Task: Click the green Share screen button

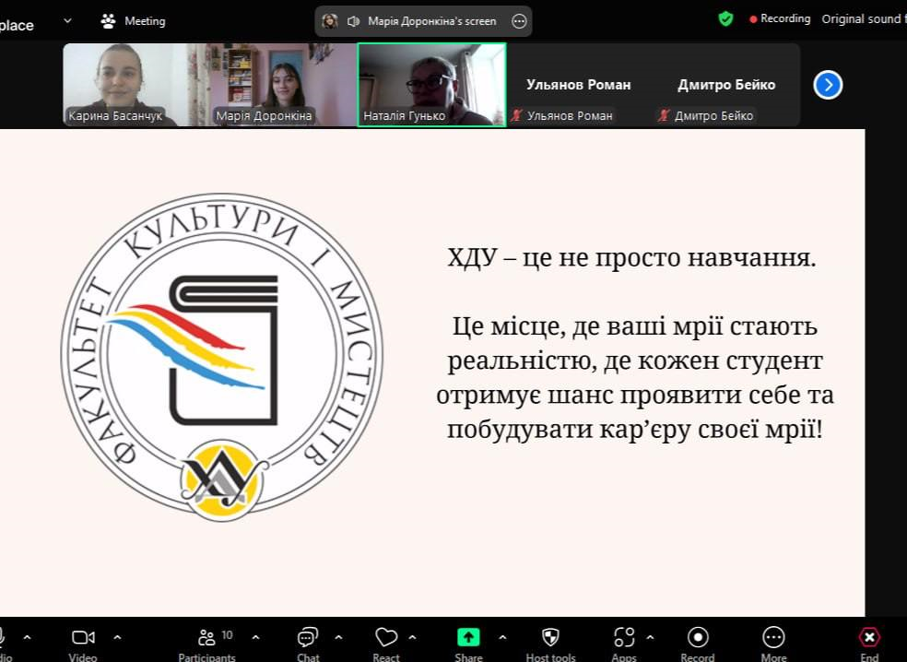Action: point(468,644)
